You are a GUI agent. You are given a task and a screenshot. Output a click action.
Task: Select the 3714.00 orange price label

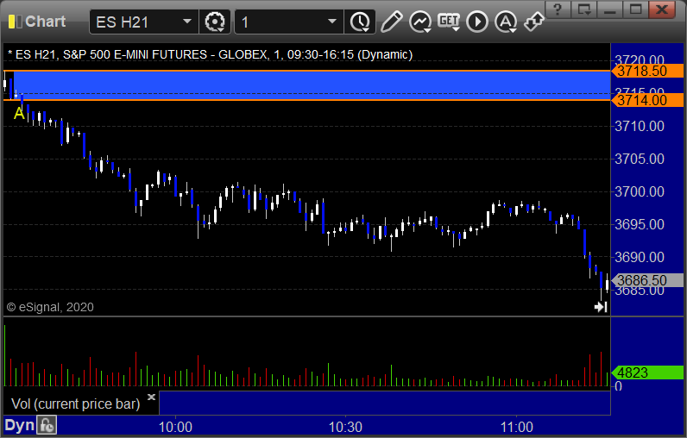(647, 100)
